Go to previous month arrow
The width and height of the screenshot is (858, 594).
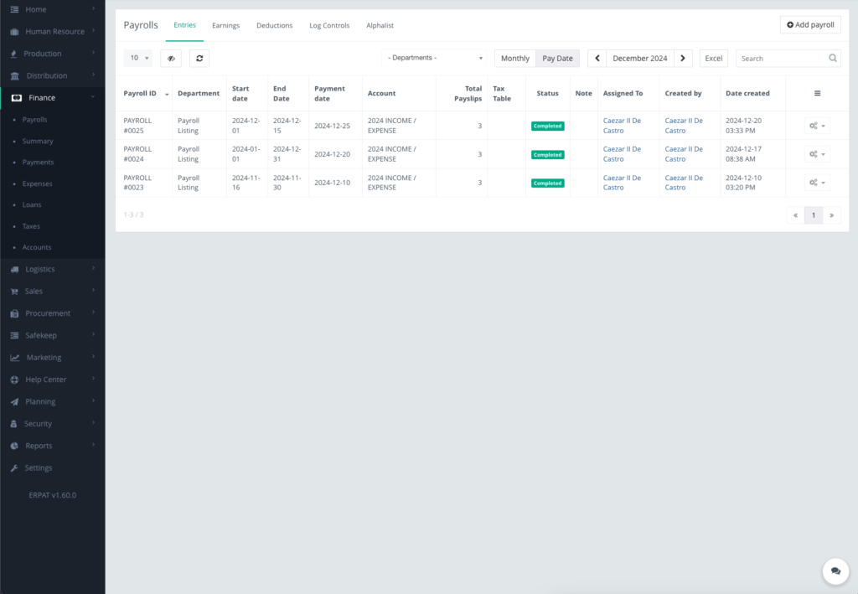pos(597,59)
